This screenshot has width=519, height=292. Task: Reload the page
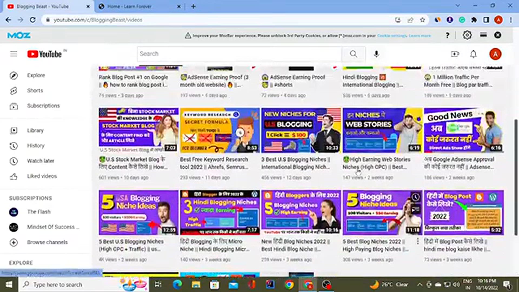33,20
